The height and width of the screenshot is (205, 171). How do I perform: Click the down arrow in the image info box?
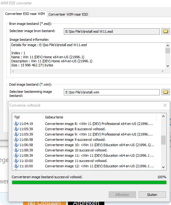168,66
